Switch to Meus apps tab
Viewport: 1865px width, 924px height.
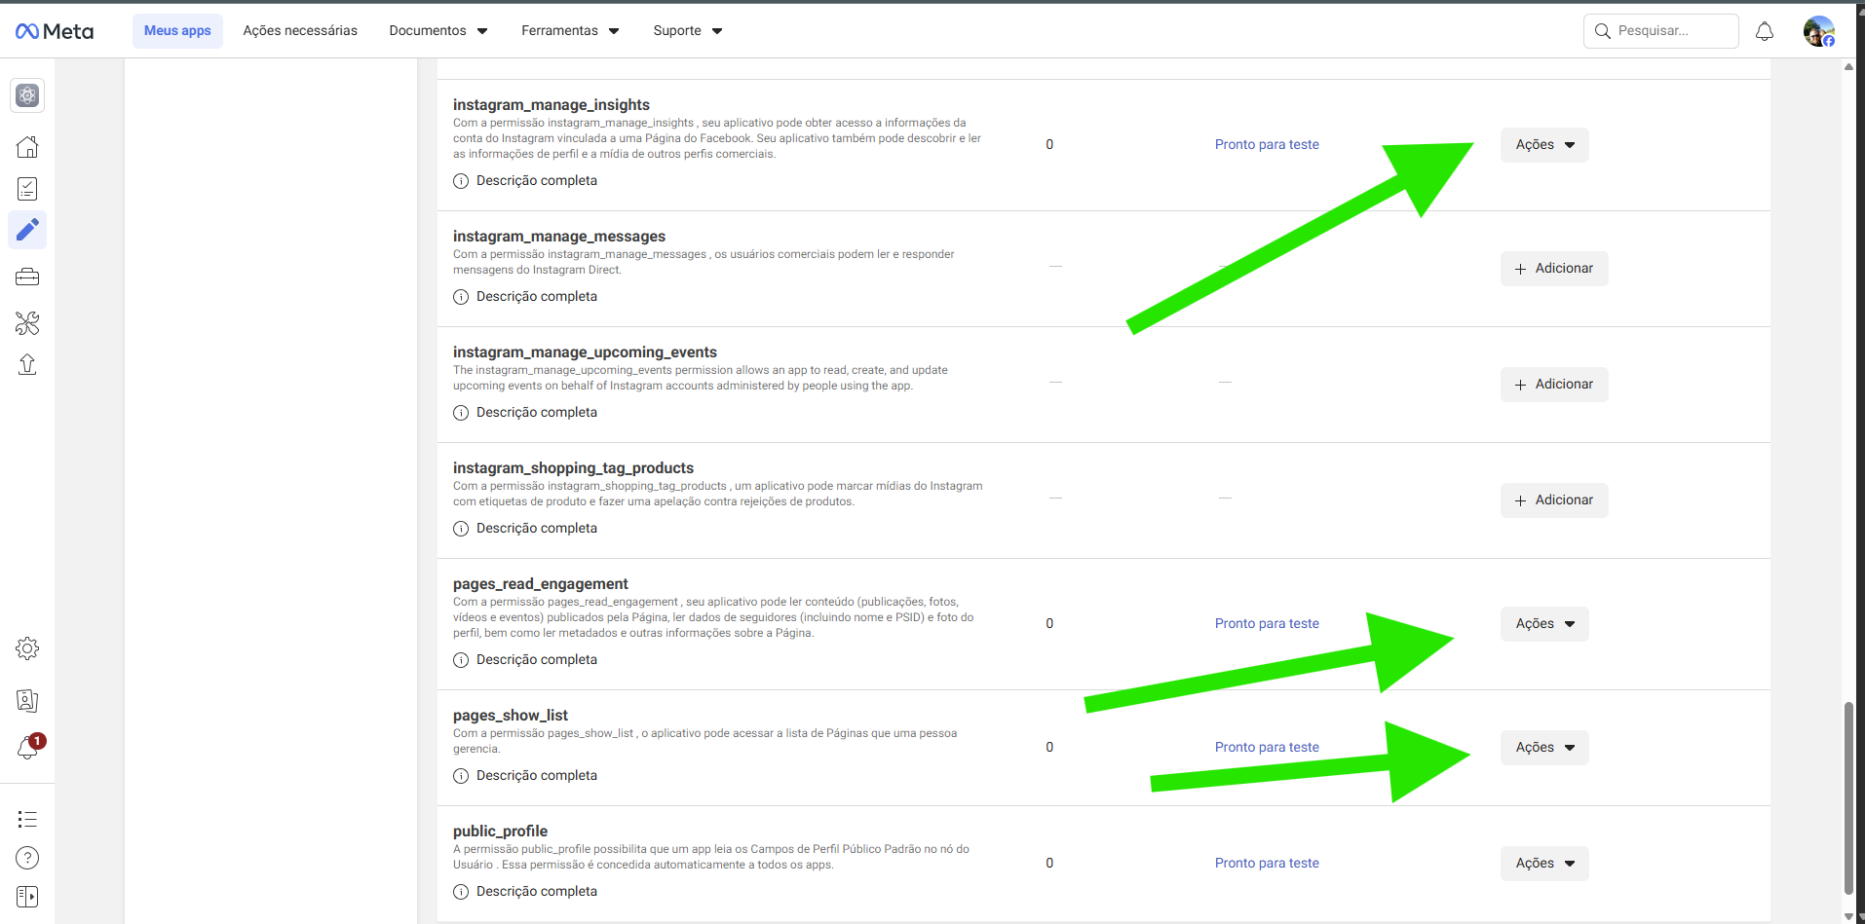tap(177, 31)
